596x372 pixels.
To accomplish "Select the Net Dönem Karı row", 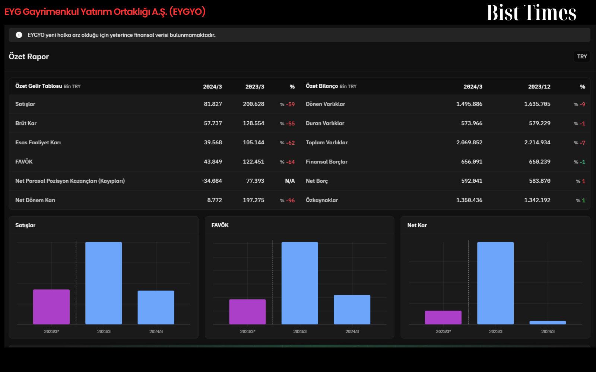I will pos(155,200).
